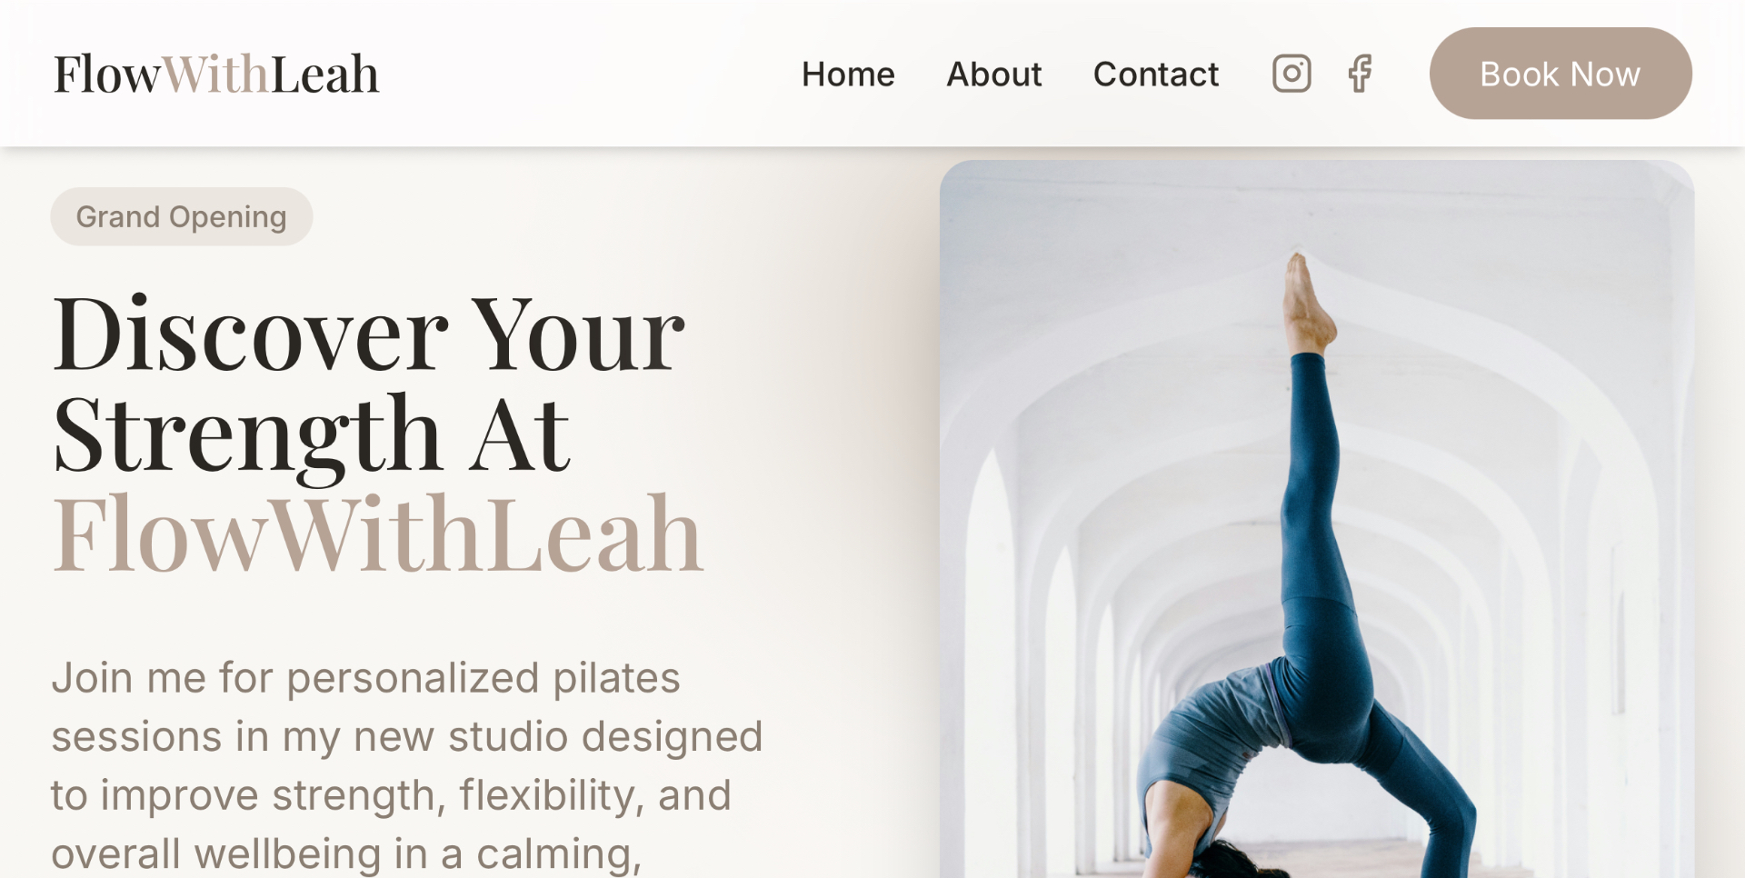Click 'sessions in my new studio designed' line
Screen dimensions: 1745x878
tap(407, 736)
